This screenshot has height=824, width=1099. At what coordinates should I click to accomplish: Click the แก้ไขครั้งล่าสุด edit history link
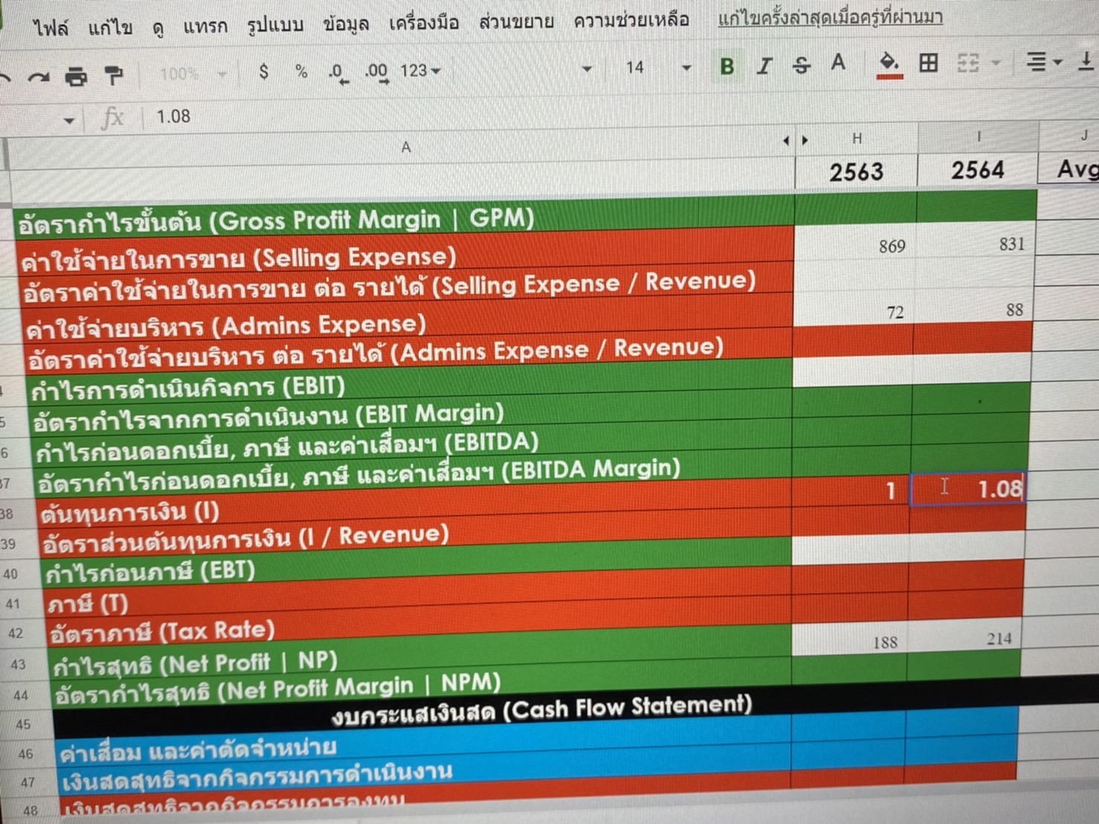(830, 18)
